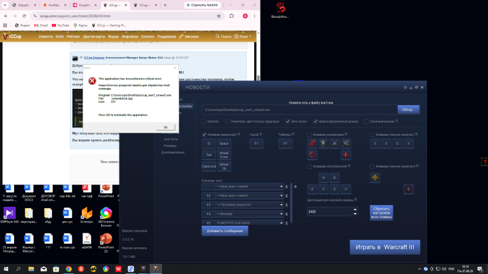The height and width of the screenshot is (274, 488).
Task: Click the plus icon beside the chat commands list
Action: (x=295, y=186)
